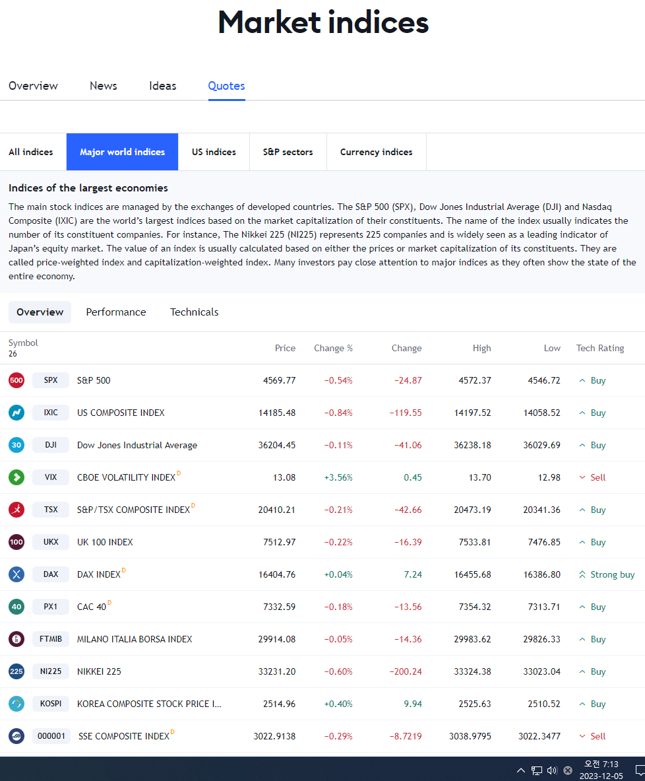Sort by the Change column header
645x781 pixels.
pyautogui.click(x=407, y=348)
